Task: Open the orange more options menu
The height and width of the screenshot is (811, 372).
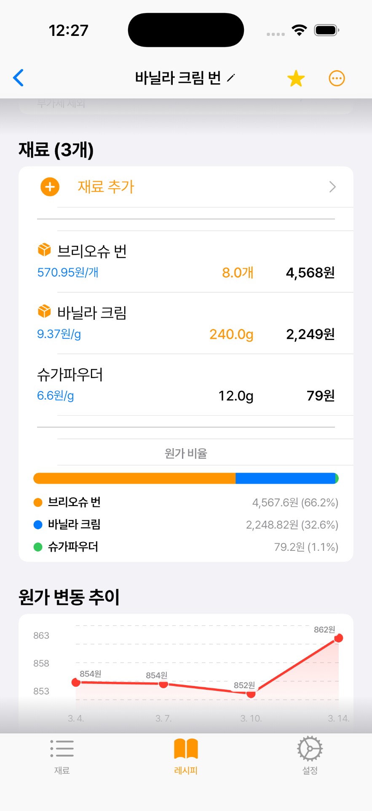Action: click(x=337, y=79)
